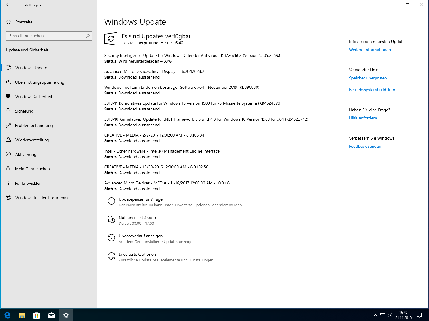
Task: Click the back arrow in Einstellungen
Action: coord(8,5)
